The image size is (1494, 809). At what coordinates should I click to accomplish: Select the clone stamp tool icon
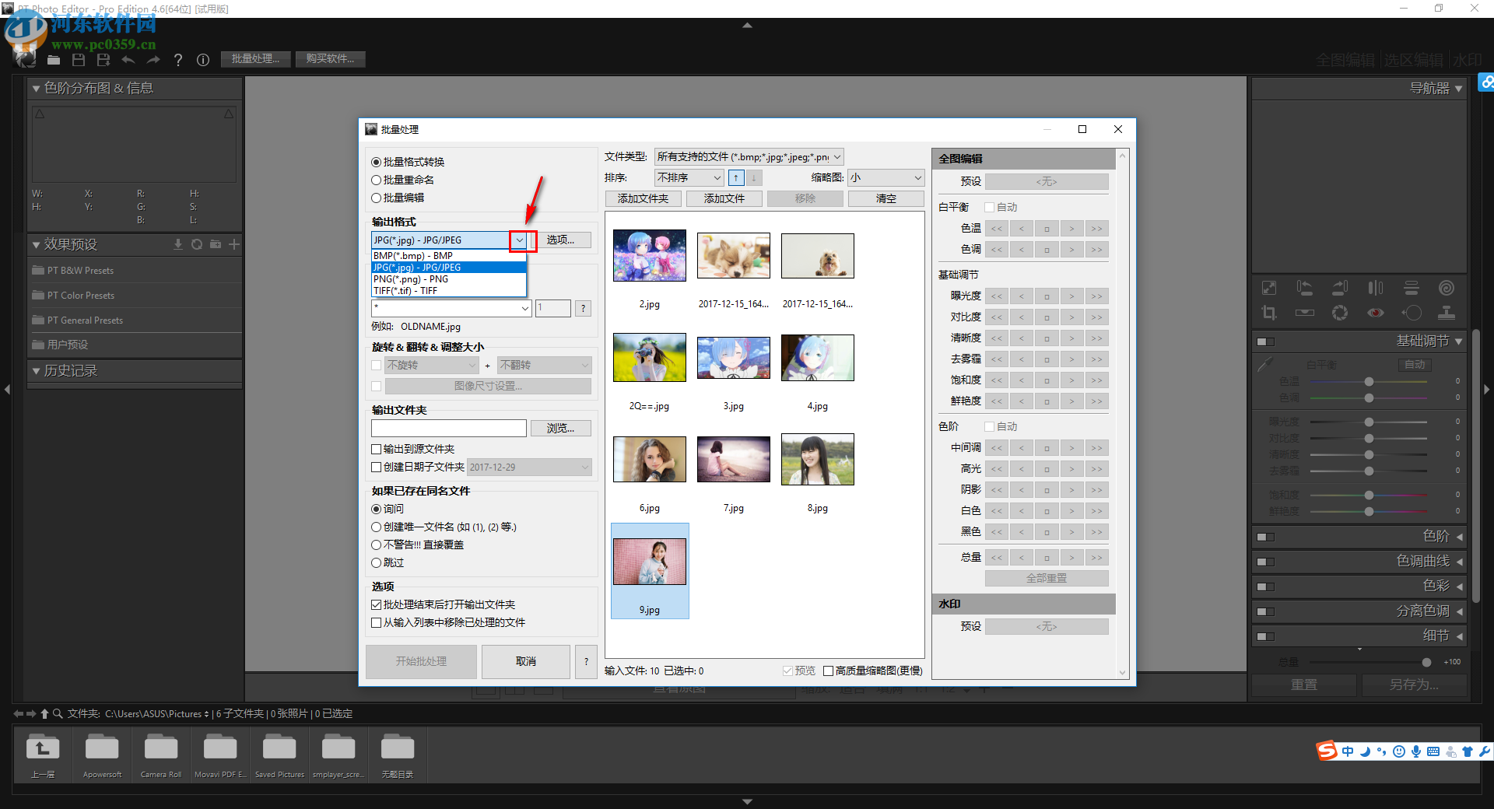click(x=1447, y=313)
